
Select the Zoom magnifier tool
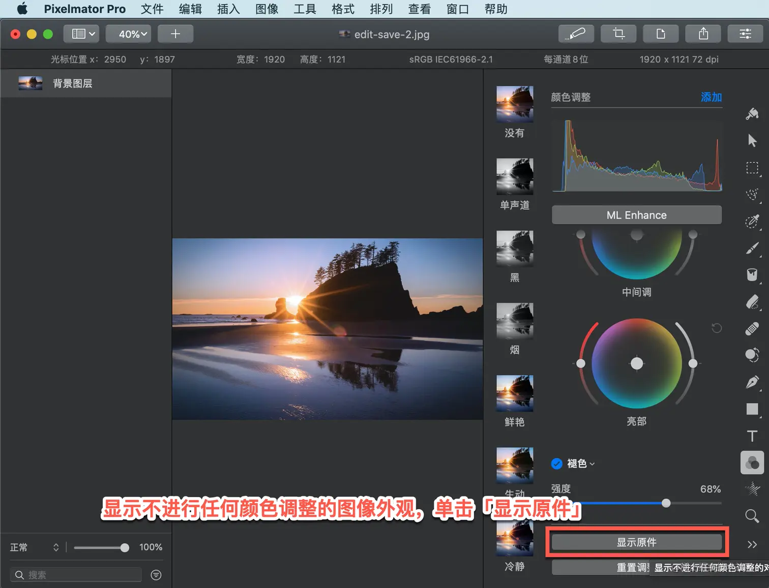point(752,516)
